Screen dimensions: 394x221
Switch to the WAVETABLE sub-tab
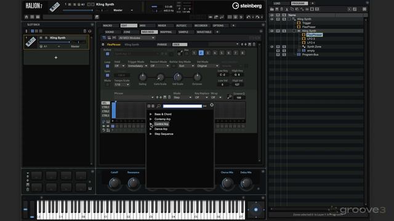(204, 32)
